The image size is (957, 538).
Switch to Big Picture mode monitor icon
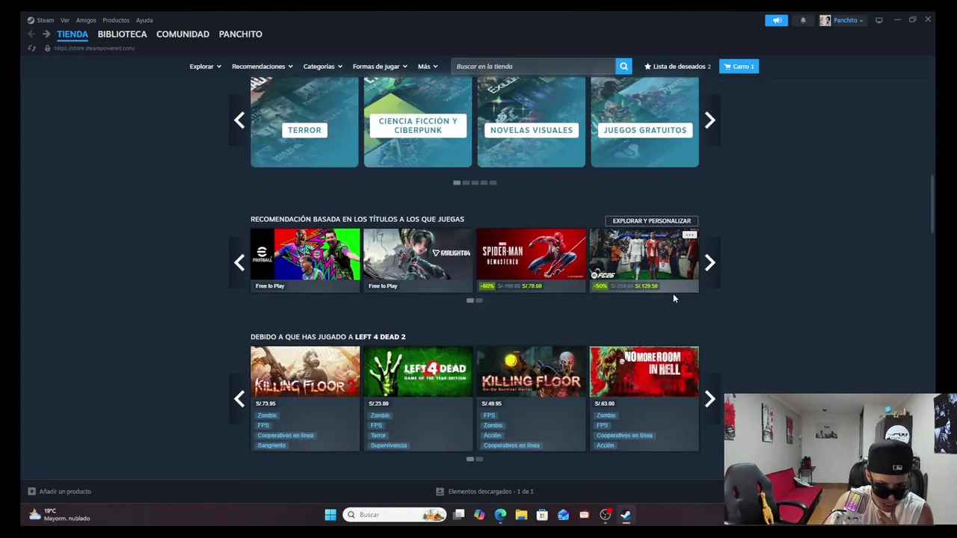pos(879,20)
